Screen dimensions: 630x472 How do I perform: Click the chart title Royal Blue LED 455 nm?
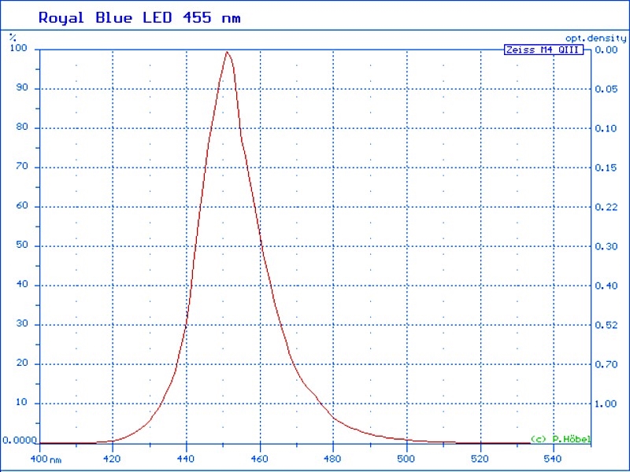139,17
